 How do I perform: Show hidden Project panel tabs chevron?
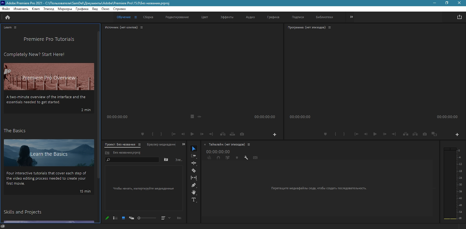coord(183,144)
